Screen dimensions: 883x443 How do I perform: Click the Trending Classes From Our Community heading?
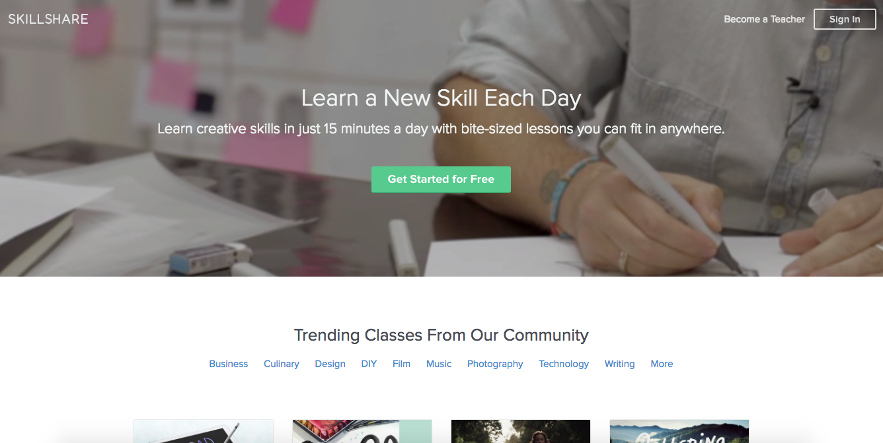click(441, 335)
